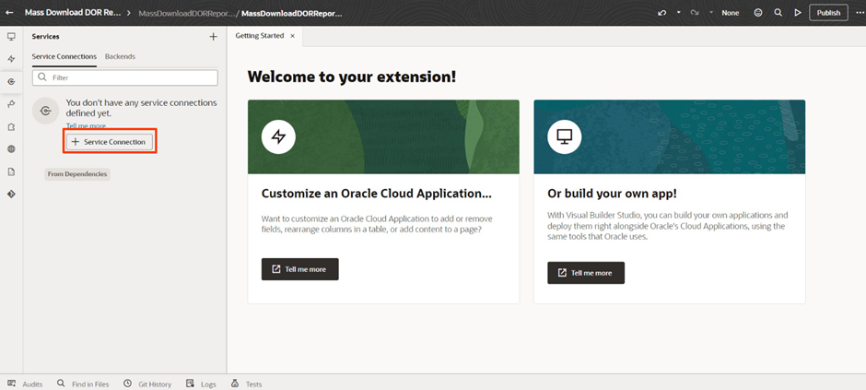This screenshot has height=390, width=866.
Task: Click Tell me more under Customize card
Action: [300, 269]
